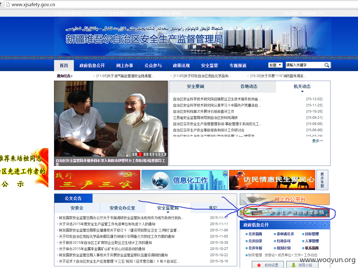
Task: Click the date 2015-10-16 in notices list
Action: (x=219, y=261)
